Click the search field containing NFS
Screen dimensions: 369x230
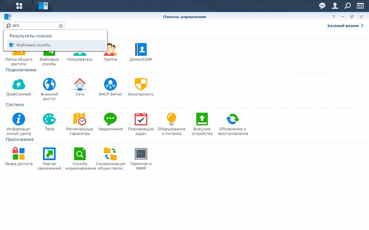(x=34, y=26)
